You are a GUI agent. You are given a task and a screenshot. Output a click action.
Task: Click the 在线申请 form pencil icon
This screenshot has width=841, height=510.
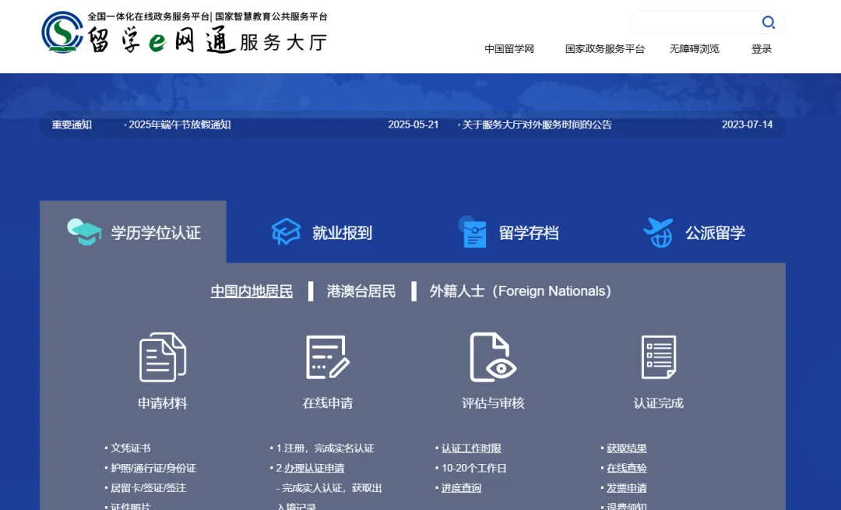[327, 357]
